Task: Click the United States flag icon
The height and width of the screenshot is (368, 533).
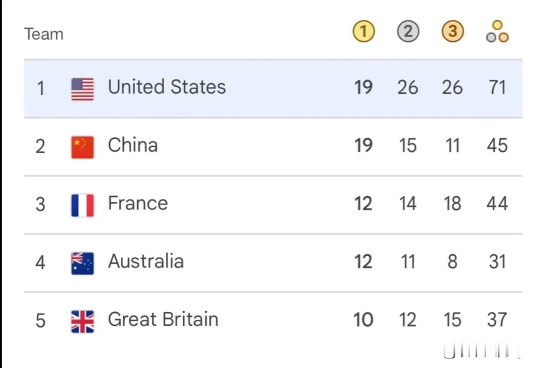Action: point(82,89)
